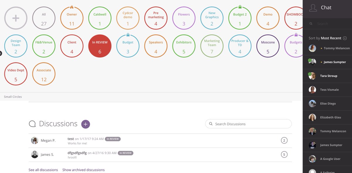Image resolution: width=352 pixels, height=173 pixels.
Task: Collapse the Small Circles section
Action: tap(13, 96)
